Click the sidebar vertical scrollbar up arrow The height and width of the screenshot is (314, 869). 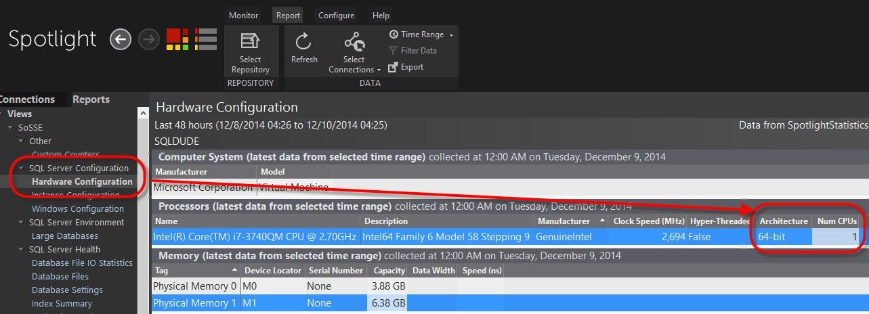(143, 114)
